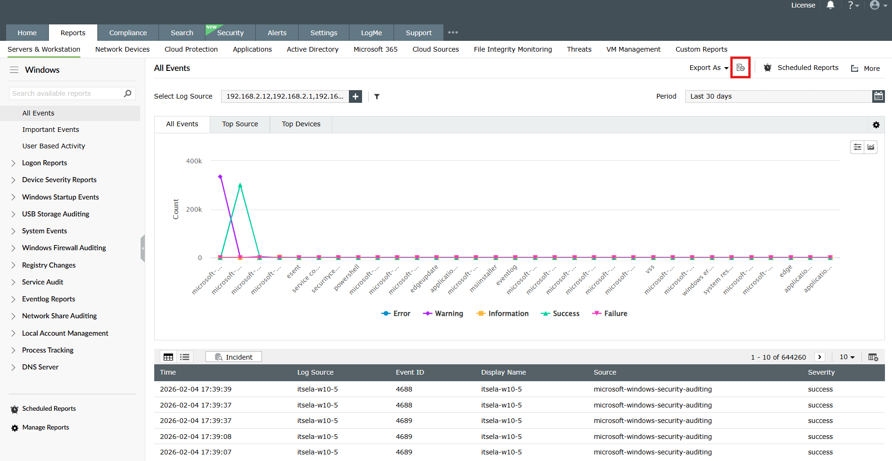Open the Period Last 30 days selector
Image resolution: width=892 pixels, height=461 pixels.
(778, 96)
